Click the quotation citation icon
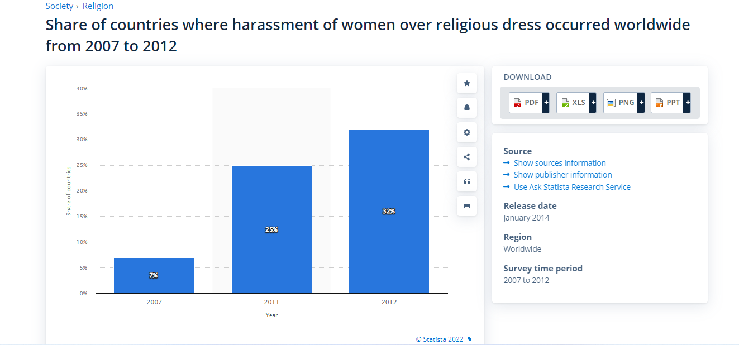 tap(467, 181)
